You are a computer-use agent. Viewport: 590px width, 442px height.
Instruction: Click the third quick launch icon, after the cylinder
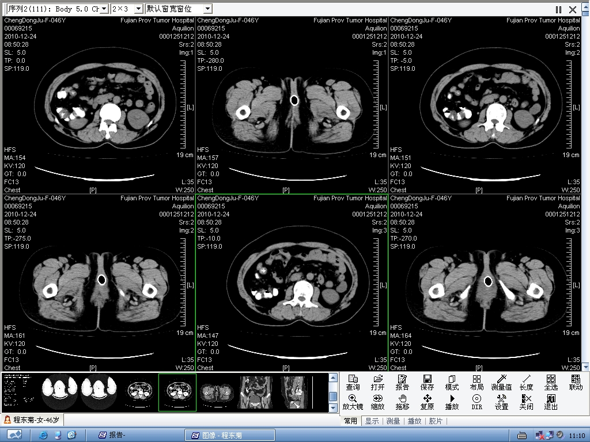72,435
